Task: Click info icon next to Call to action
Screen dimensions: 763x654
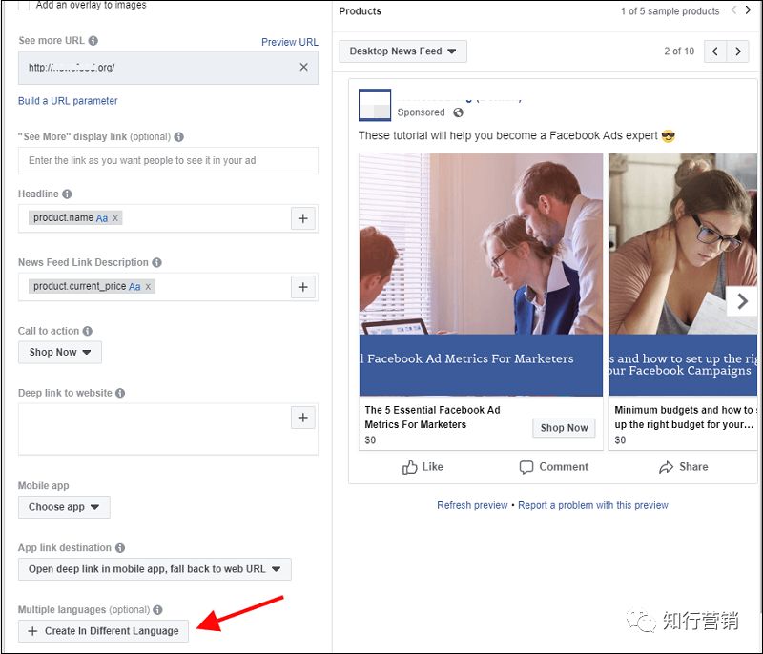Action: [x=88, y=331]
